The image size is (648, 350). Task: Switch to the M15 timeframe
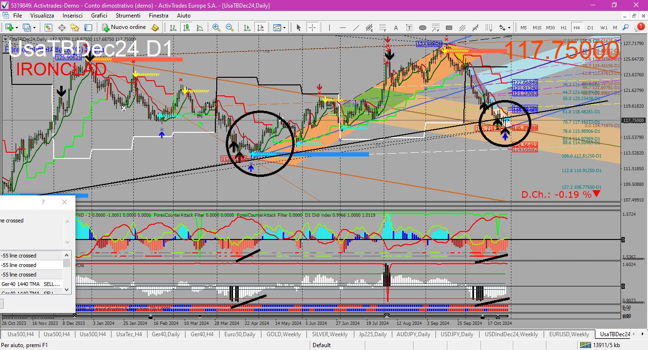[x=537, y=28]
